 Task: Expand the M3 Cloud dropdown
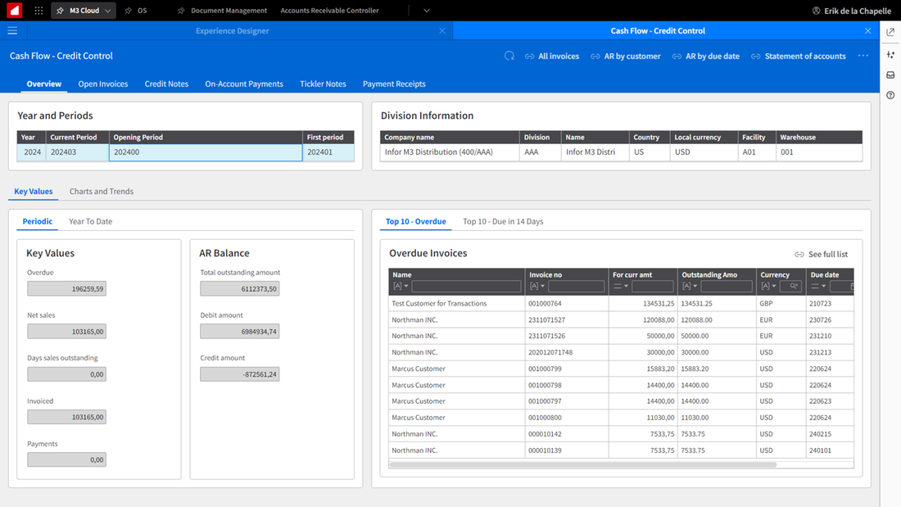click(107, 11)
